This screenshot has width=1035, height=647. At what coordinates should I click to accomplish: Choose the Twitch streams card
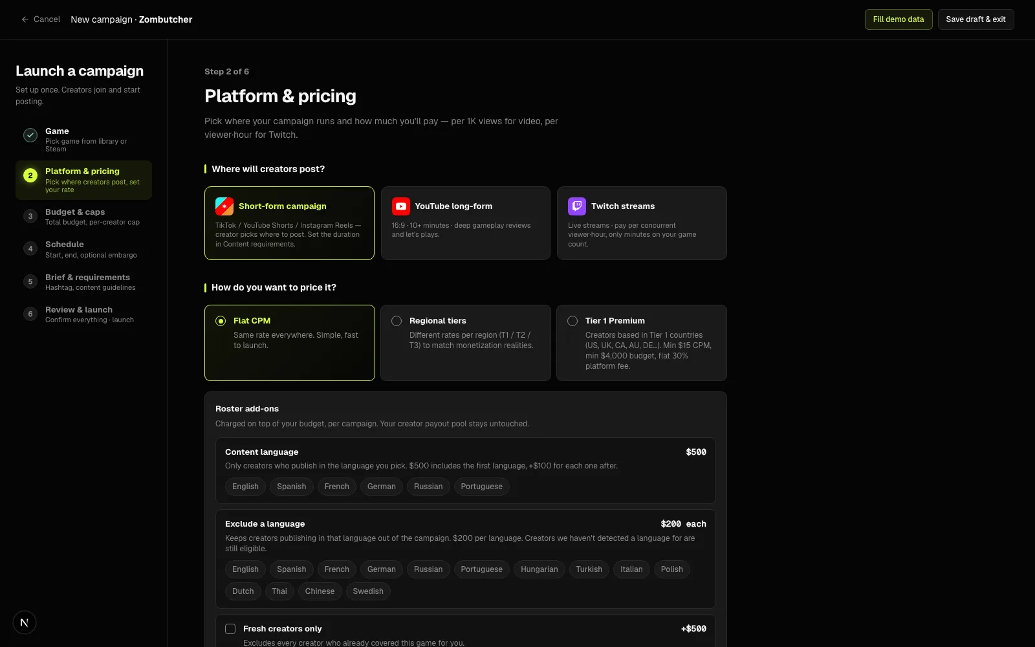tap(642, 223)
